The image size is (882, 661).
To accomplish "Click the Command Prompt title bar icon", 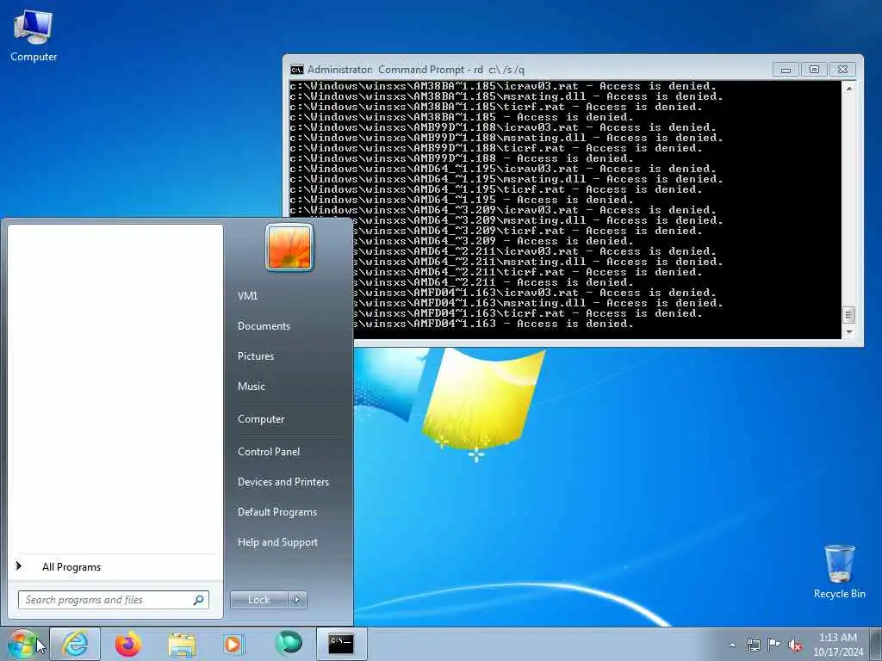I will [296, 70].
